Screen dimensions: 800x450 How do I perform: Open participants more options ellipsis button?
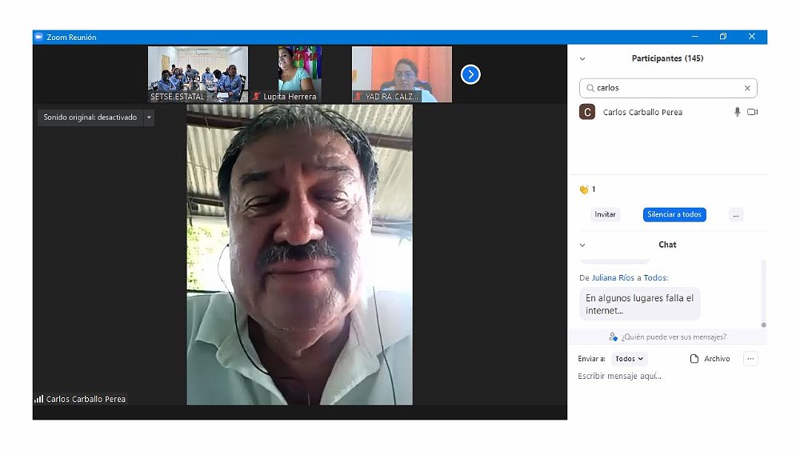[x=736, y=214]
